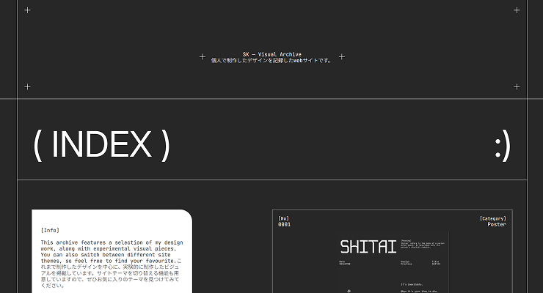Click the small star icon in the SHITAI poster
Screen dimensions: 543x293
pyautogui.click(x=349, y=291)
